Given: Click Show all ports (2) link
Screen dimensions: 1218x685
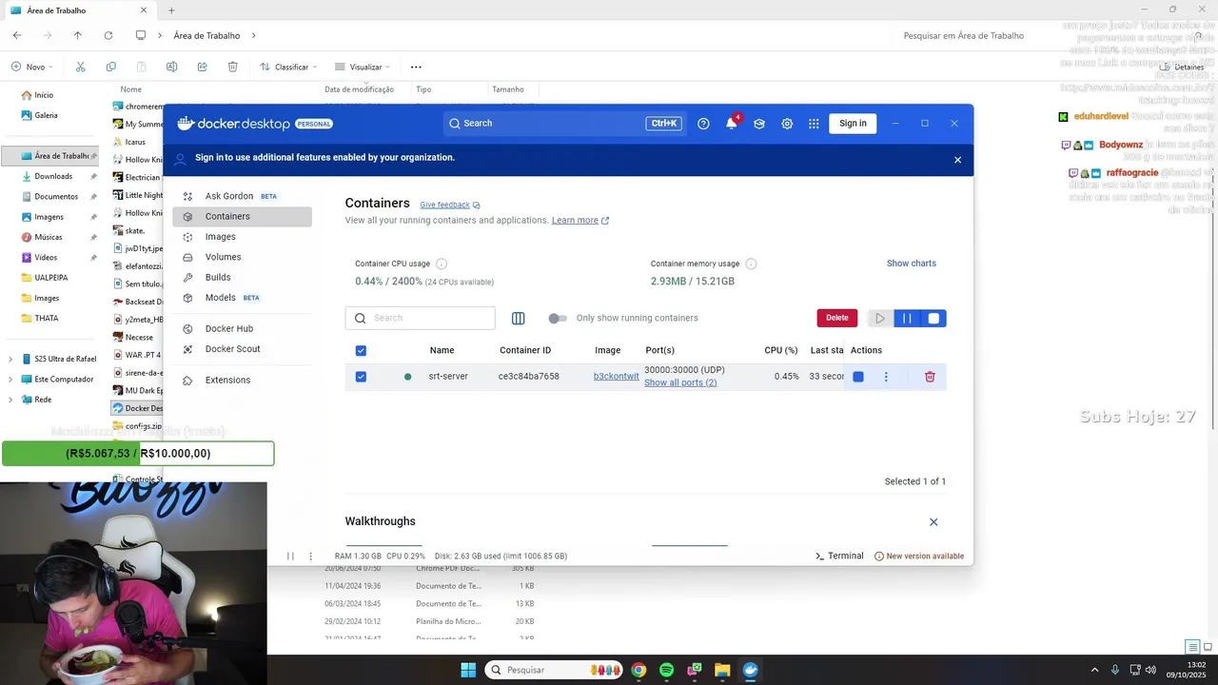Looking at the screenshot, I should tap(680, 382).
